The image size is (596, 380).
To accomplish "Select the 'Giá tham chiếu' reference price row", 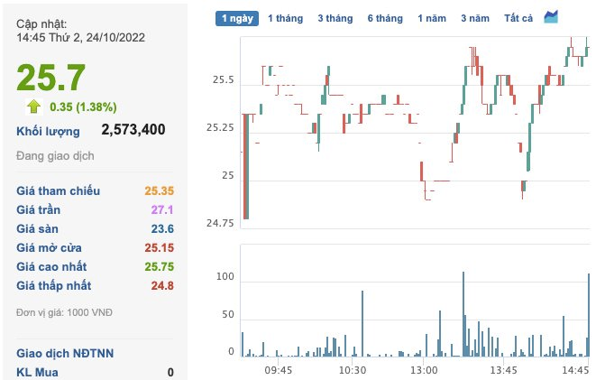I will coord(59,190).
